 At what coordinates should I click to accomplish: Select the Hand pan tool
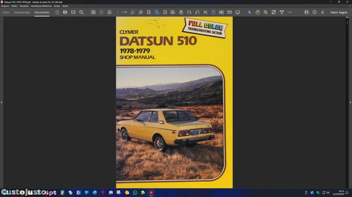[x=258, y=12]
